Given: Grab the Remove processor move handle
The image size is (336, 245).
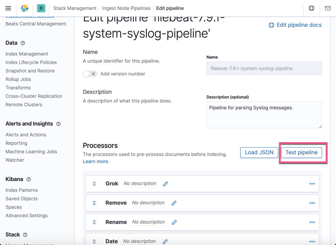Looking at the screenshot, I should [x=94, y=203].
